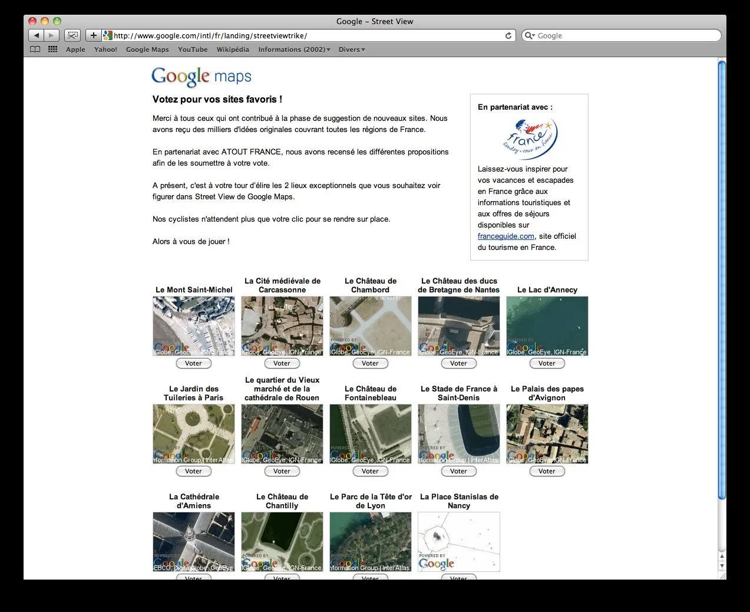
Task: Click the Google Maps logo
Action: (x=201, y=76)
